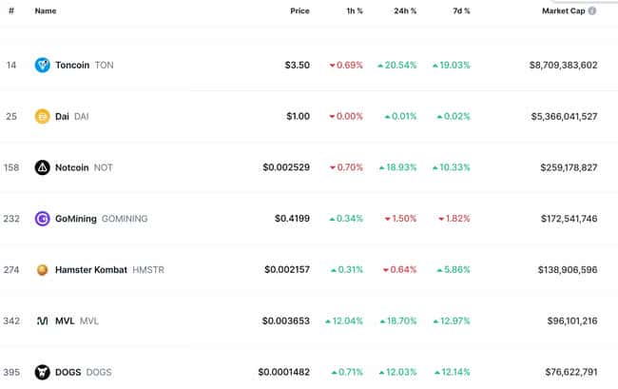Click the Market Cap info icon

point(592,11)
